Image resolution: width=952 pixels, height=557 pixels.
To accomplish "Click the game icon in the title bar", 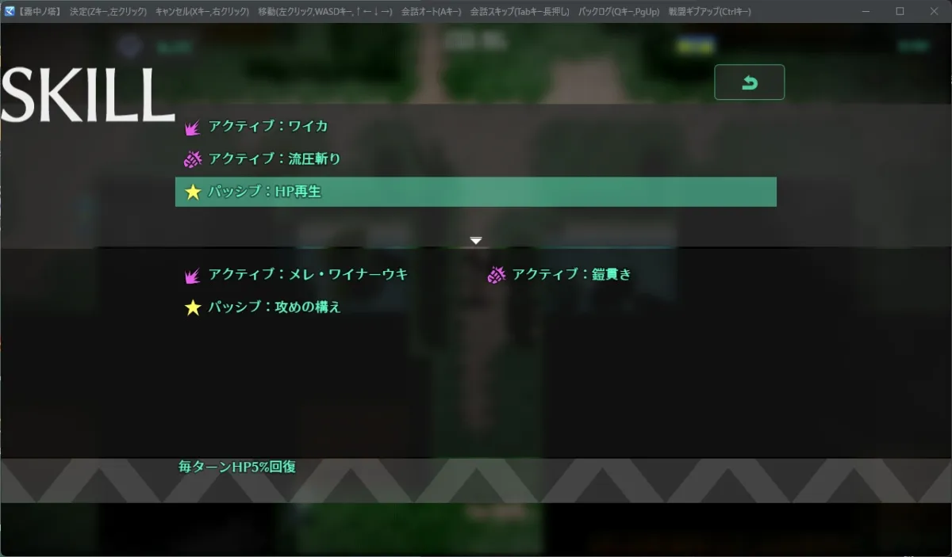I will coord(9,12).
